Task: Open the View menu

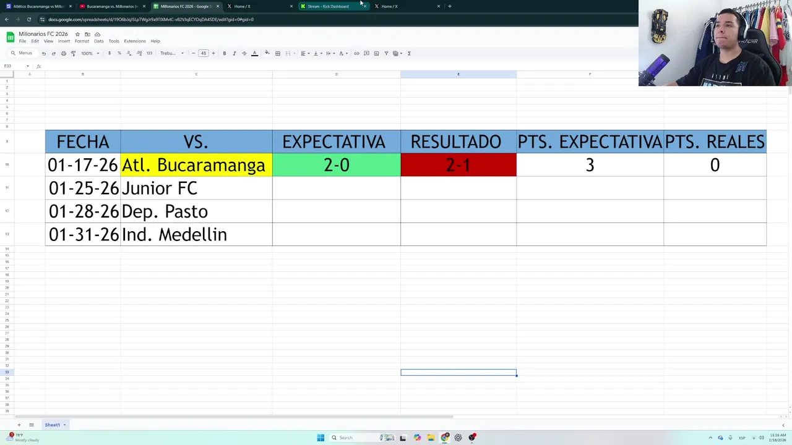Action: click(x=48, y=41)
